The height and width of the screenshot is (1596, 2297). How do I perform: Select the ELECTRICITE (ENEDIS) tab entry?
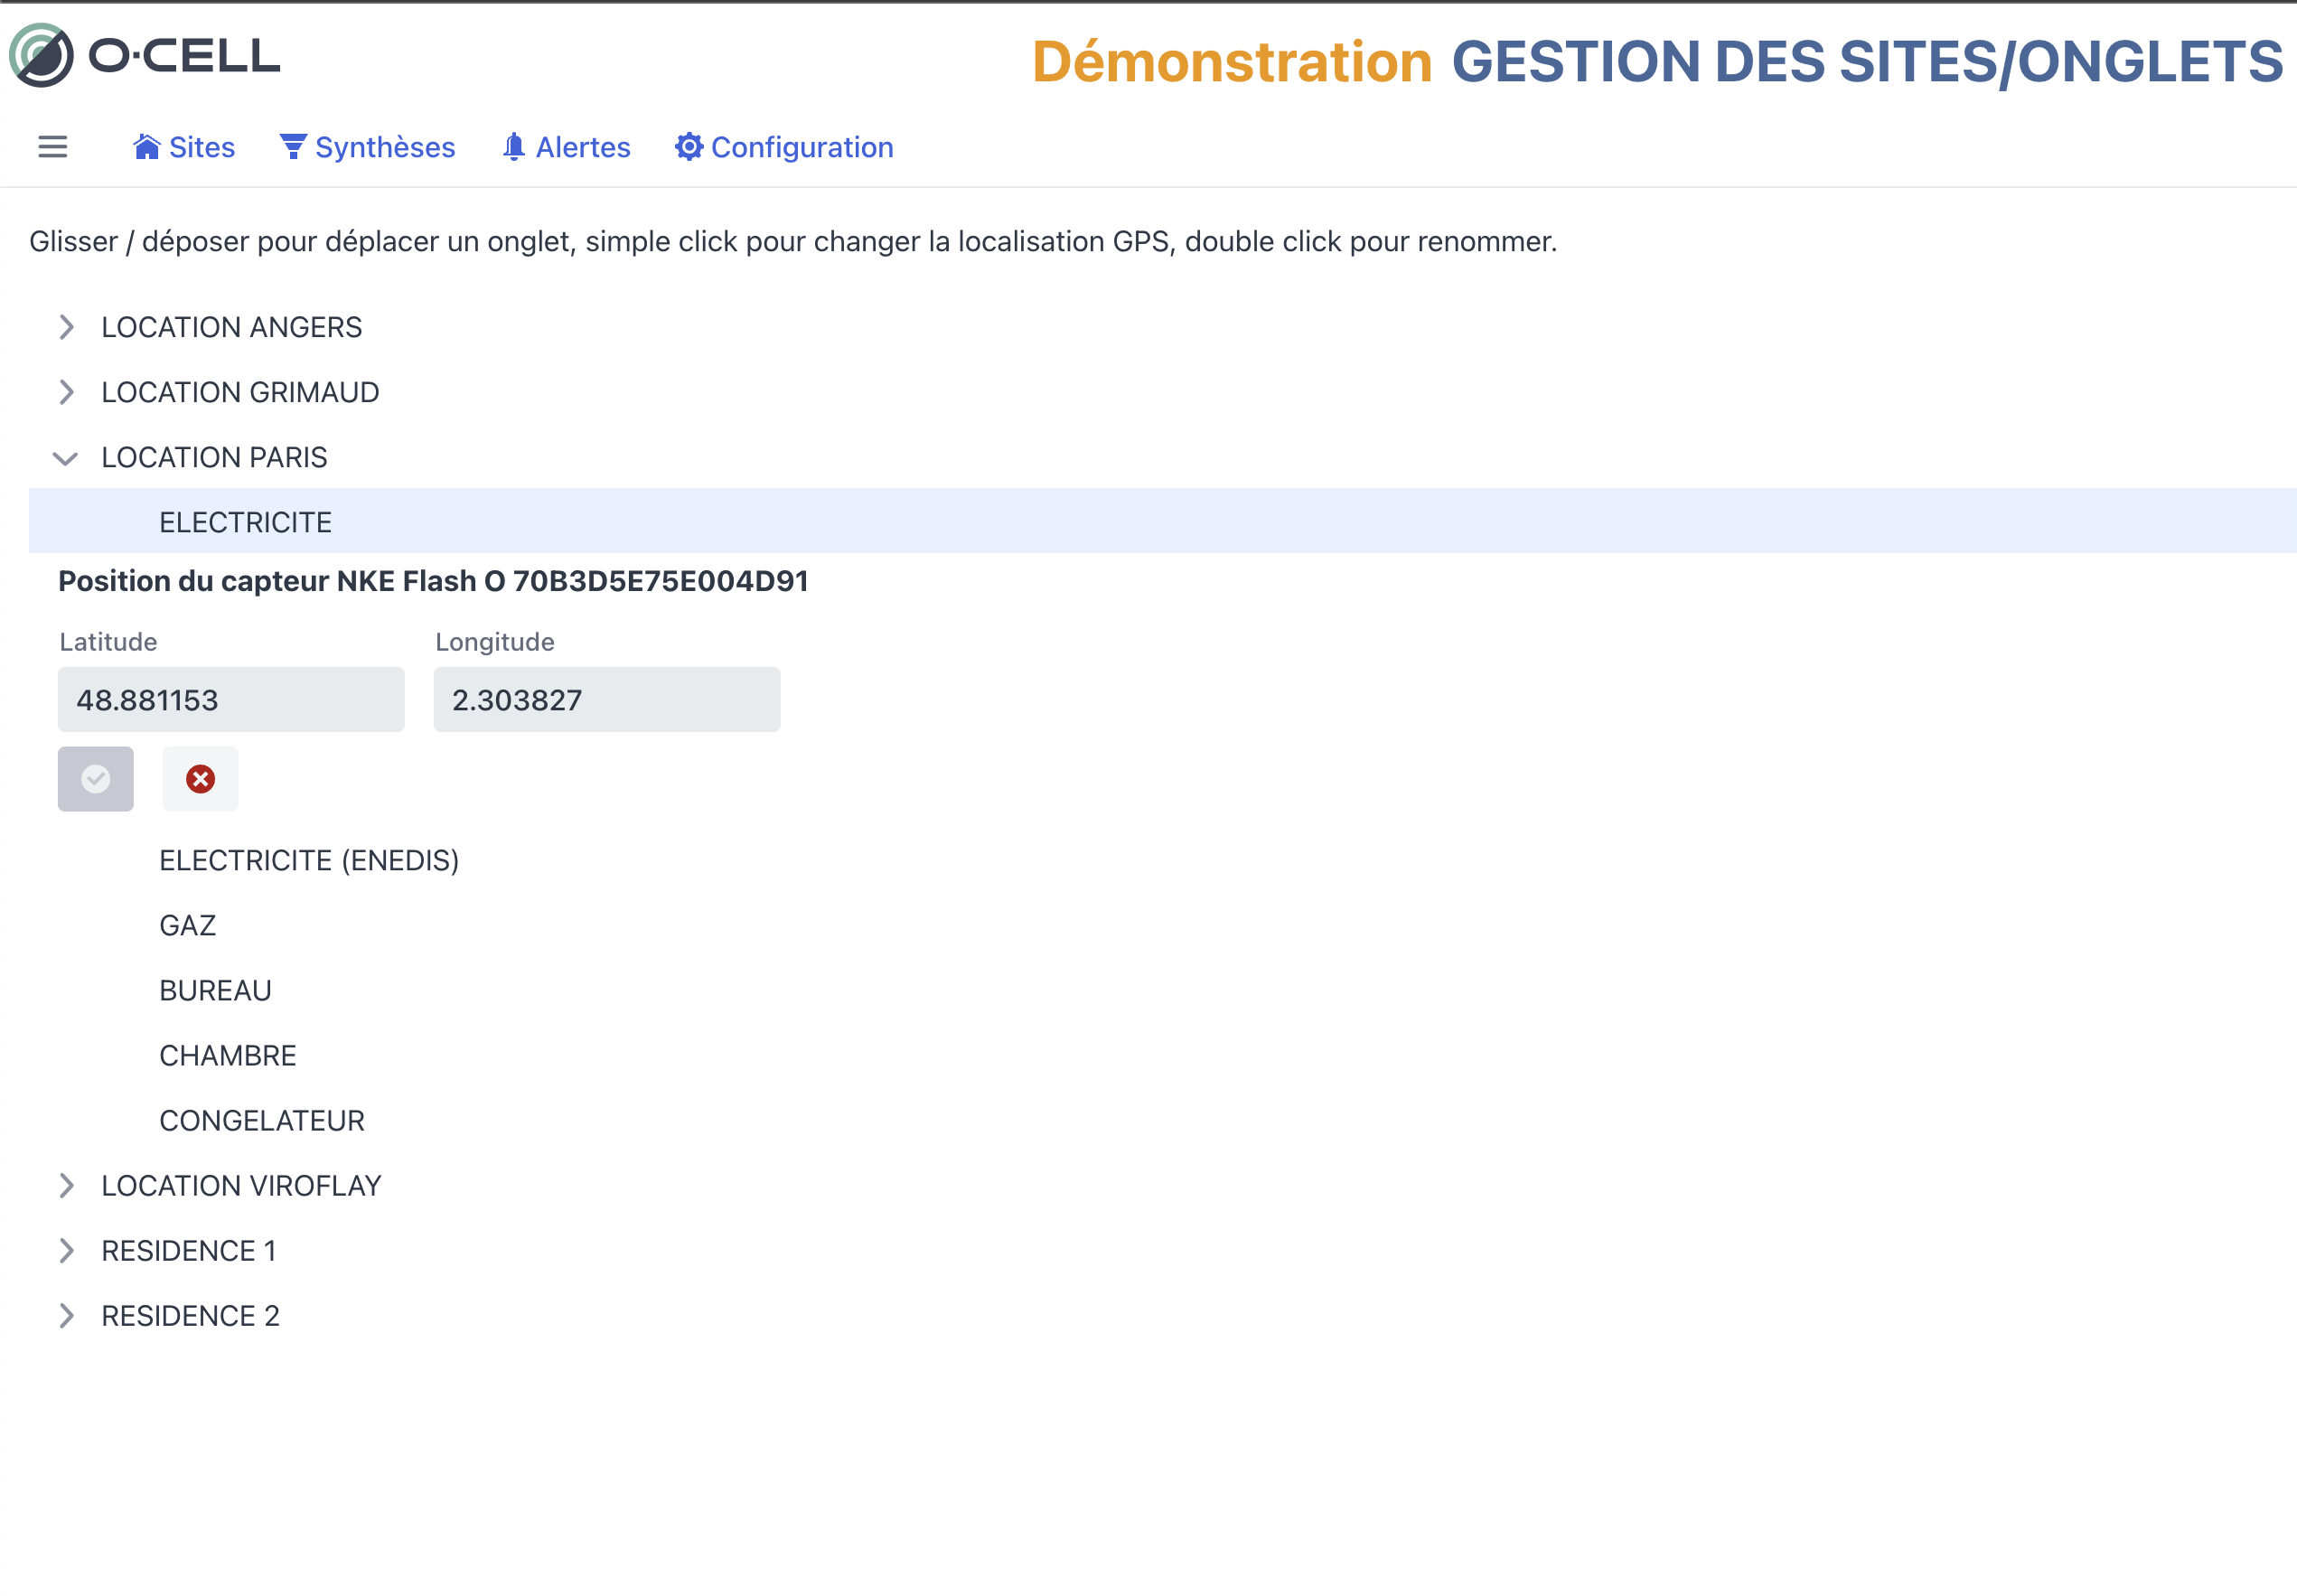(x=309, y=860)
